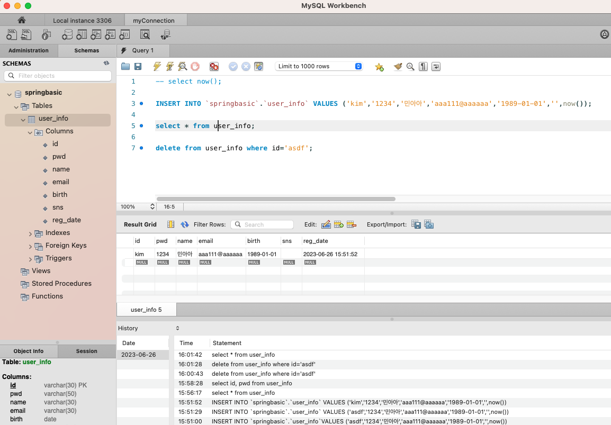Open the Administration tab
This screenshot has width=611, height=425.
pos(29,50)
